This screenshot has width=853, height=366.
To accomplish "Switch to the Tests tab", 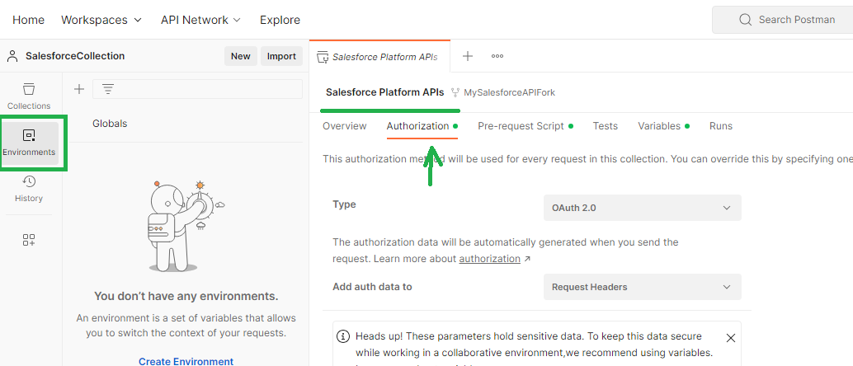I will tap(605, 126).
